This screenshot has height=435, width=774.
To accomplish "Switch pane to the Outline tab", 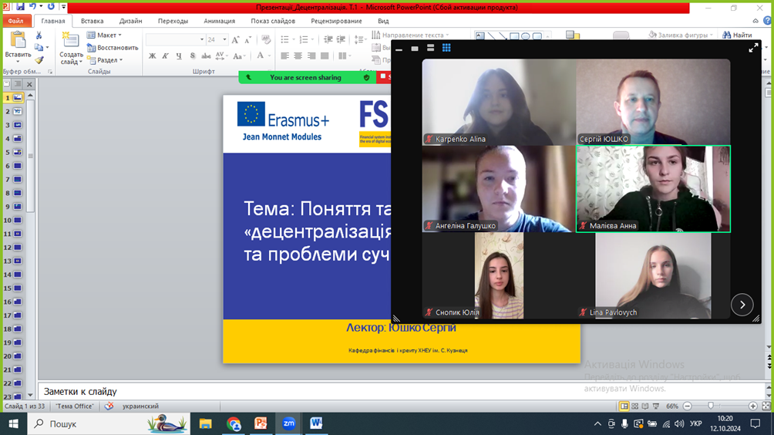I will tap(18, 84).
